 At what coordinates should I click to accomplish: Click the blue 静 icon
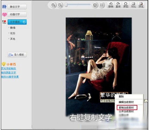(4, 7)
